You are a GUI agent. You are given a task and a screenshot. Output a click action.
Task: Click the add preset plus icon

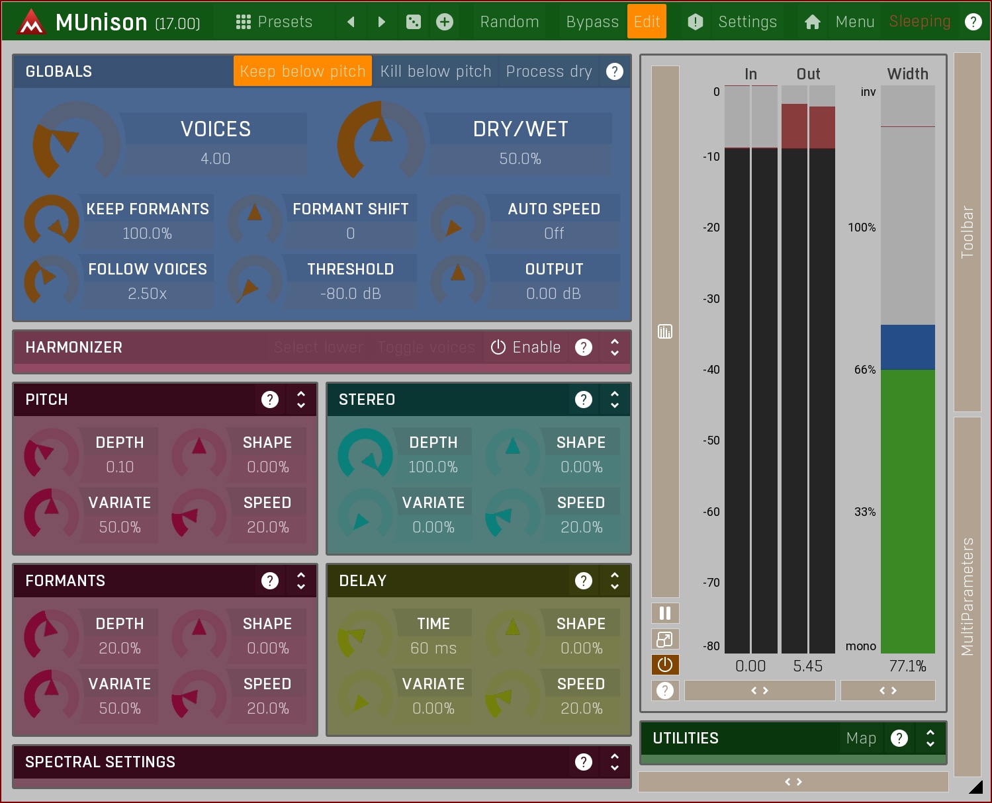pos(445,22)
